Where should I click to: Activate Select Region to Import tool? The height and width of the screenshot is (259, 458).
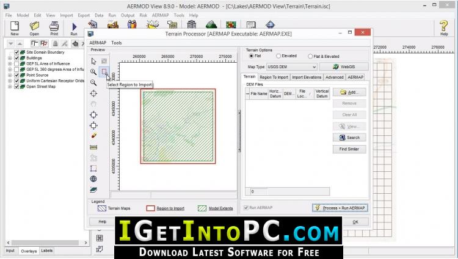pos(104,72)
